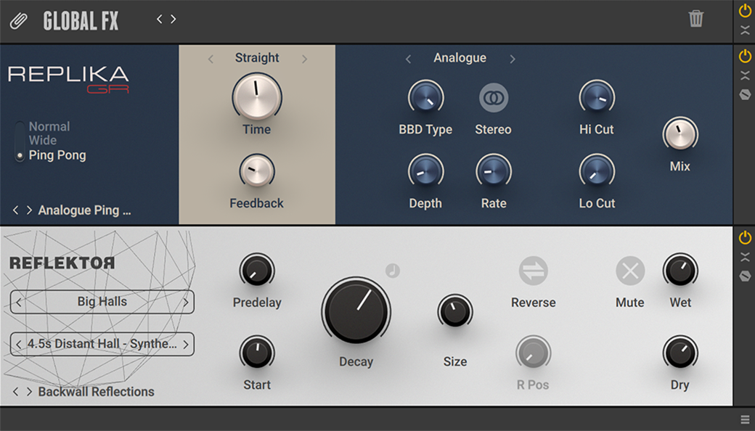Select the previous category before Big Halls
The image size is (755, 431).
click(x=18, y=303)
